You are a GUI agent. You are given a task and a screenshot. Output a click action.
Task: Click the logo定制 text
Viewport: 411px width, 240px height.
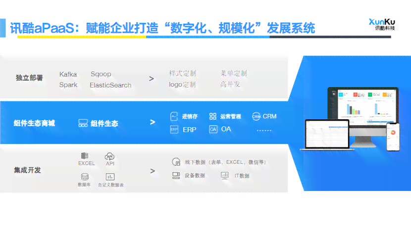click(x=182, y=84)
